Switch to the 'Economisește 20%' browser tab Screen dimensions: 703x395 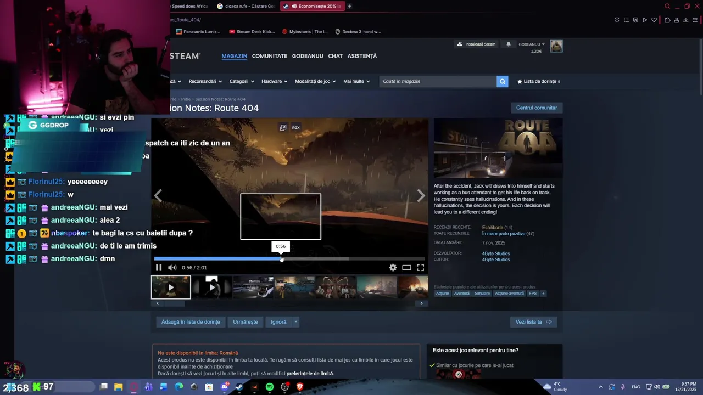point(312,6)
